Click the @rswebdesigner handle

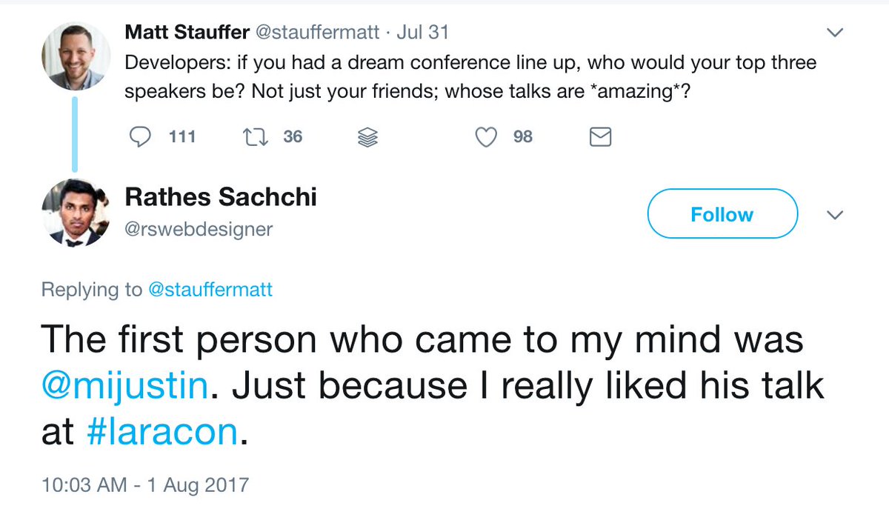(199, 229)
